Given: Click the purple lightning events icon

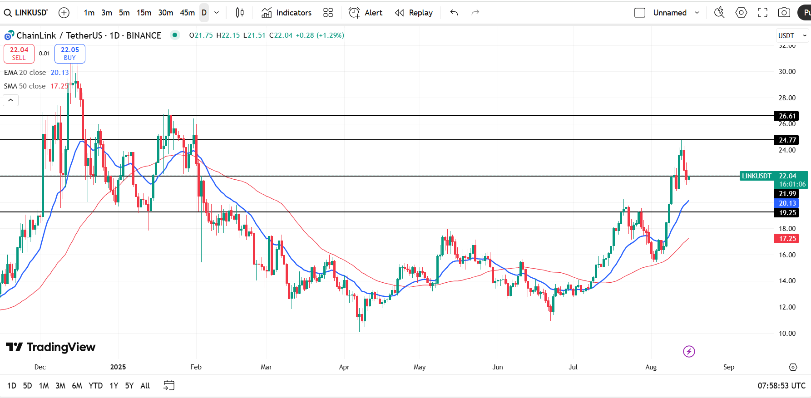Looking at the screenshot, I should (x=689, y=351).
